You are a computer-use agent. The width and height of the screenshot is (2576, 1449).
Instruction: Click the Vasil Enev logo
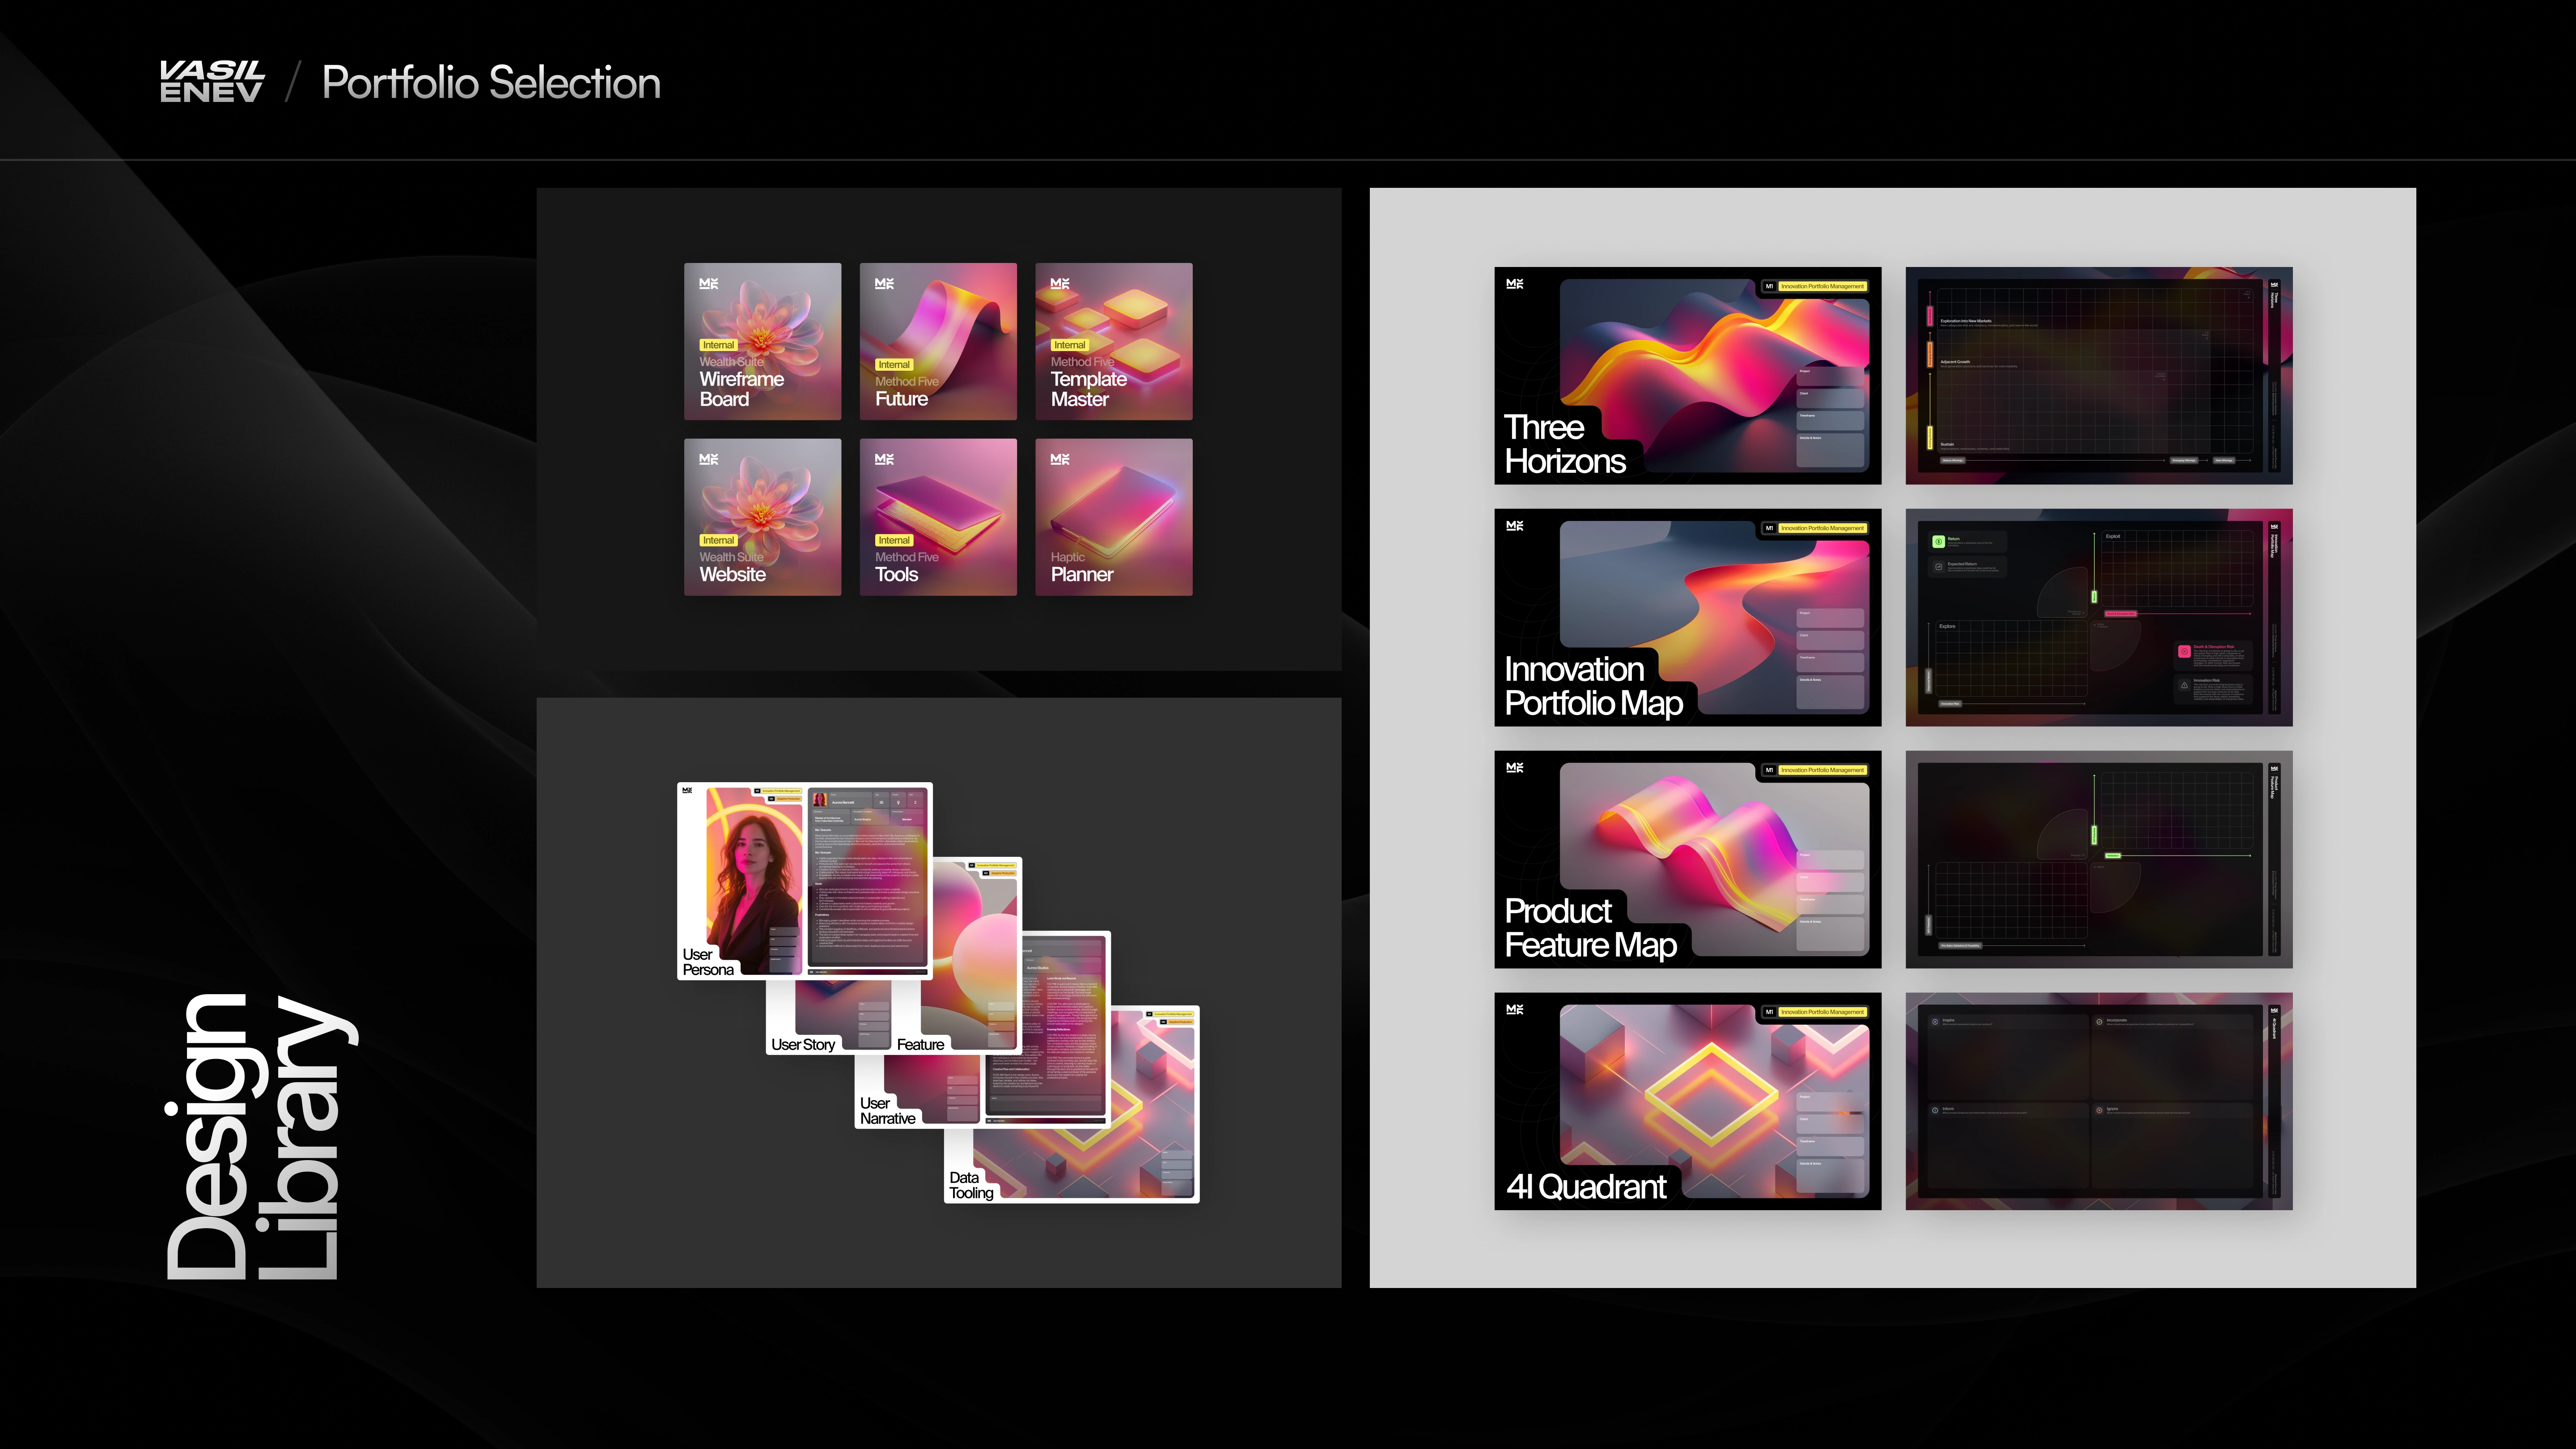[x=212, y=82]
